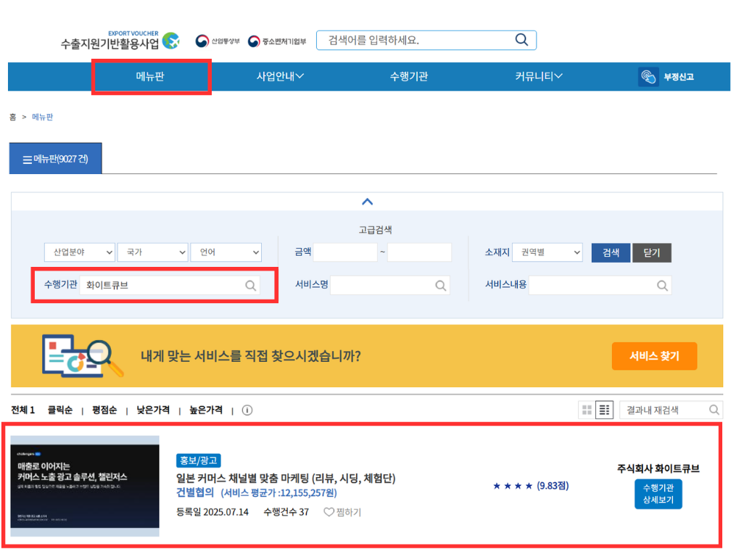
Task: Focus the 서비스내용 input field
Action: (x=600, y=285)
